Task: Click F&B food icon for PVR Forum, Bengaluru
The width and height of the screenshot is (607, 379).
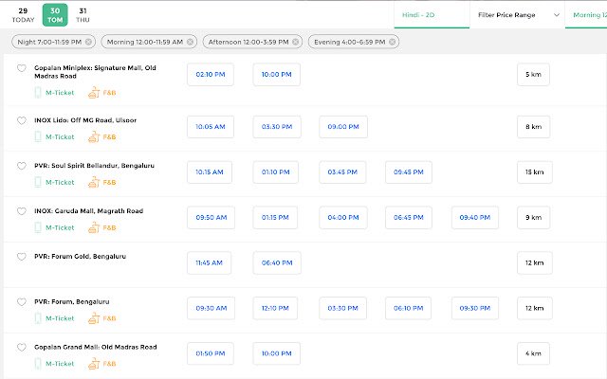Action: [94, 318]
